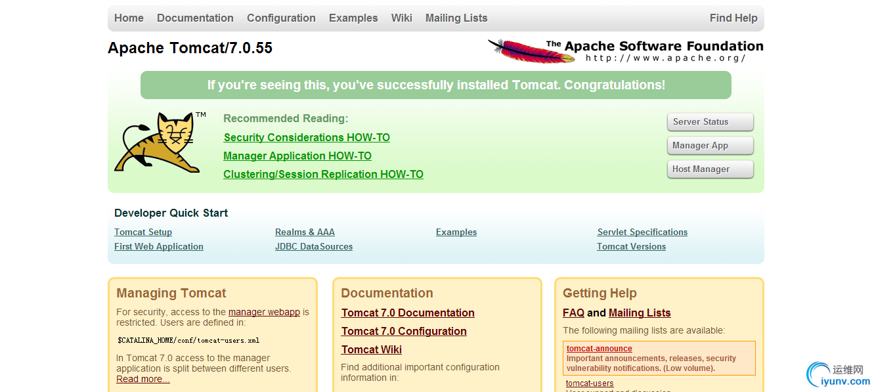Viewport: 874px width, 392px height.
Task: Open Mailing Lists link under Getting Help
Action: pyautogui.click(x=640, y=313)
